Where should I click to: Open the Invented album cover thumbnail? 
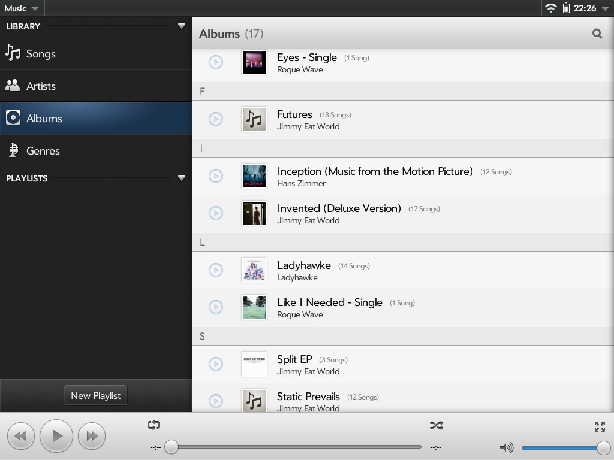click(254, 213)
